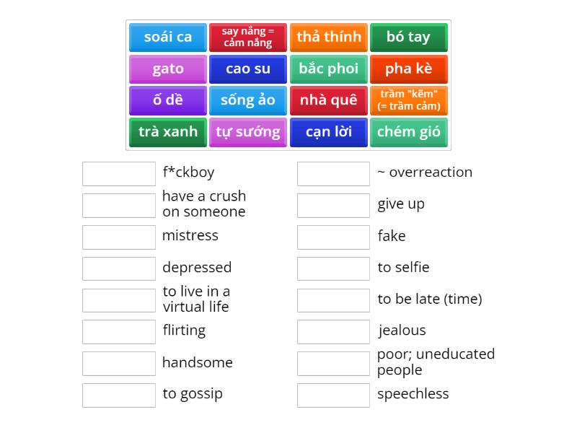Select the blue "soái ca" tile
The image size is (577, 433).
[x=168, y=38]
